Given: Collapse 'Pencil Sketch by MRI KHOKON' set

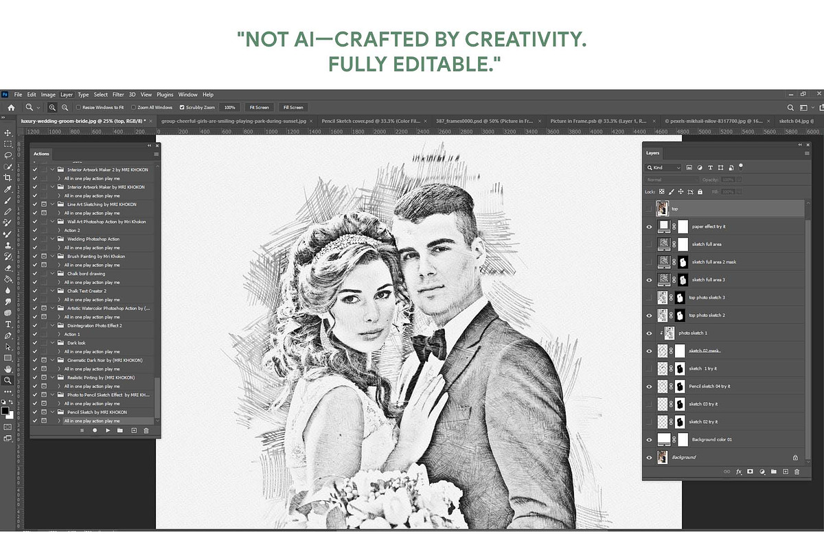Looking at the screenshot, I should [x=53, y=412].
